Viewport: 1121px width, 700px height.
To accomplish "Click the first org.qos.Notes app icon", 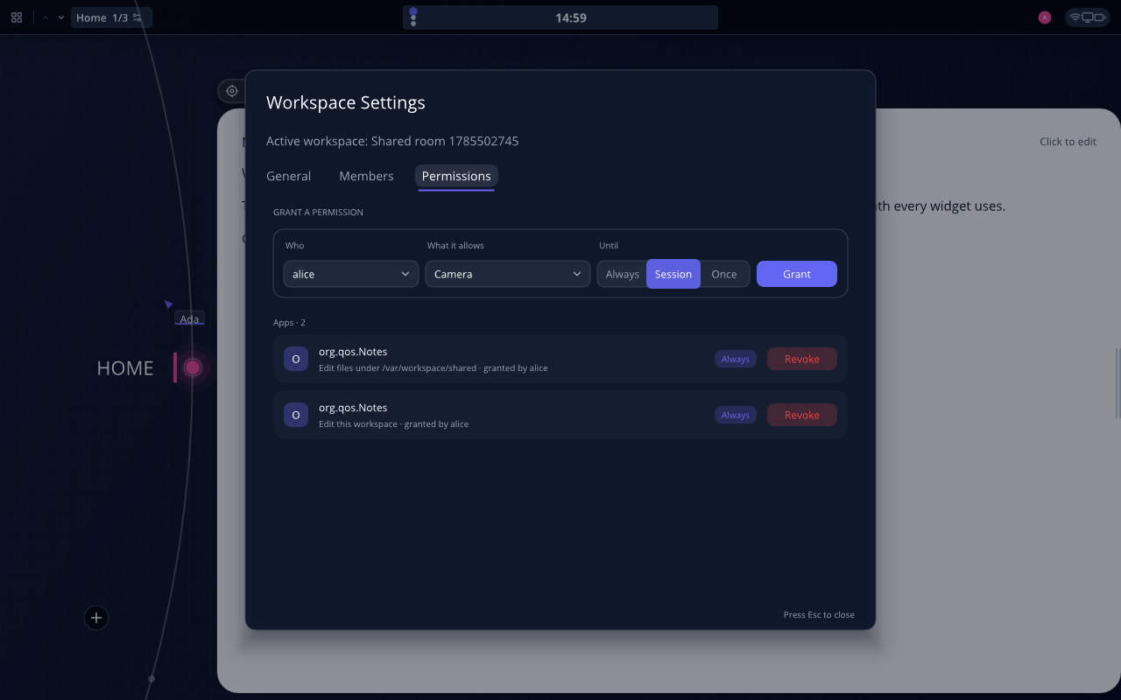I will click(x=296, y=359).
